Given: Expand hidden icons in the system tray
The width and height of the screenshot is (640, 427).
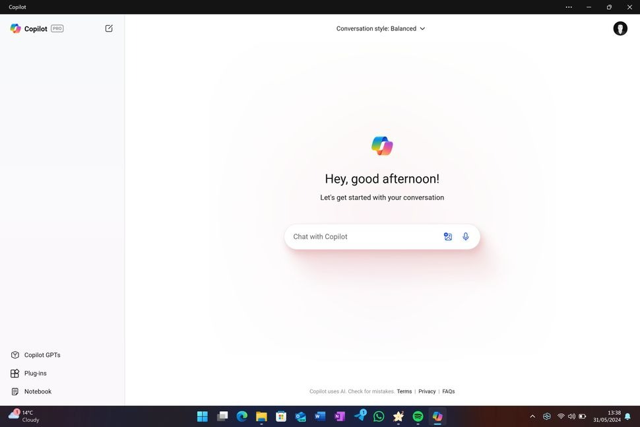Looking at the screenshot, I should [x=532, y=416].
